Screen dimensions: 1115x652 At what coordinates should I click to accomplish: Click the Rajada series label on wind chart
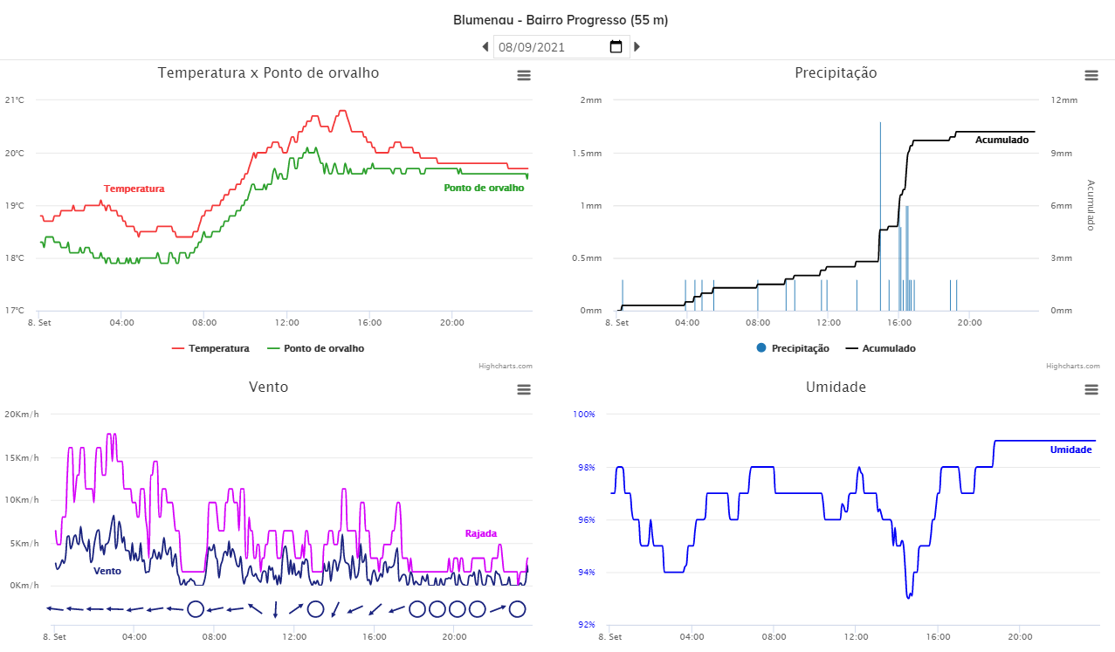pos(481,533)
